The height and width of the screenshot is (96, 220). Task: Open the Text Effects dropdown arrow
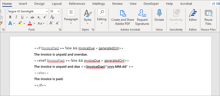click(14, 23)
